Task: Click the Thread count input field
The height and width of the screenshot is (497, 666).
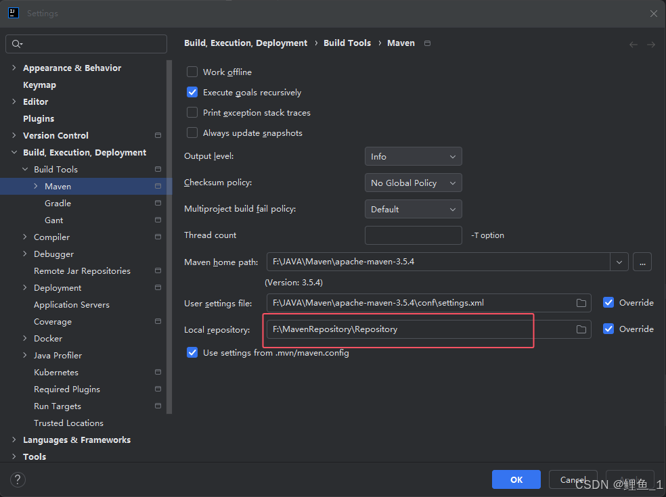Action: click(414, 235)
